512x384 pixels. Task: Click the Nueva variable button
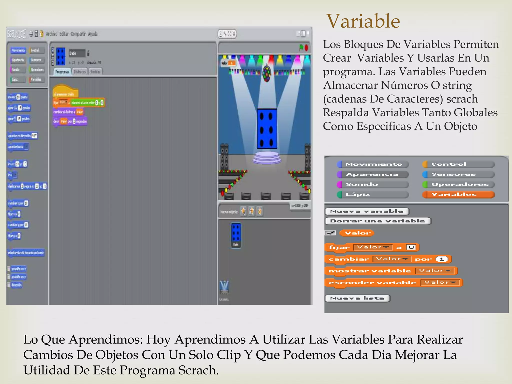(367, 211)
